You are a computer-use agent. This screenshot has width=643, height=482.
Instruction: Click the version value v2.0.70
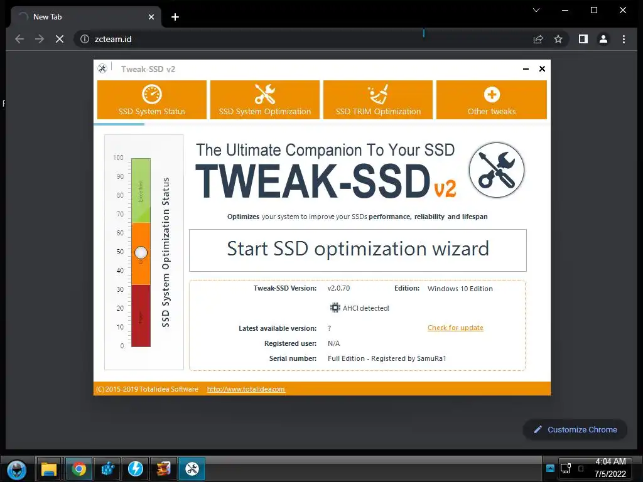click(338, 288)
